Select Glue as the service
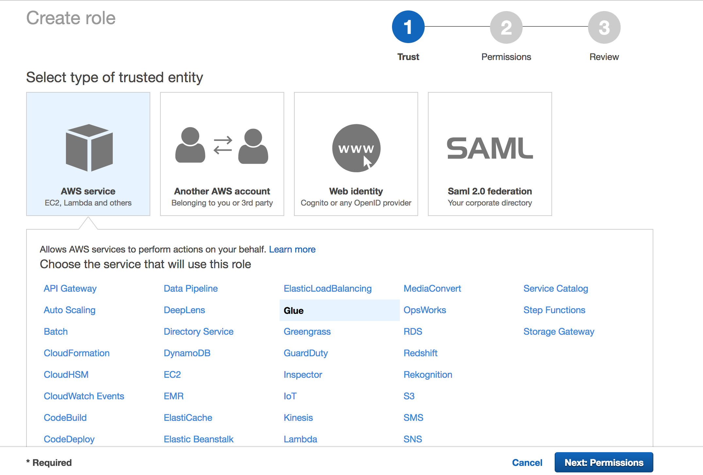Viewport: 703px width, 475px height. (294, 311)
